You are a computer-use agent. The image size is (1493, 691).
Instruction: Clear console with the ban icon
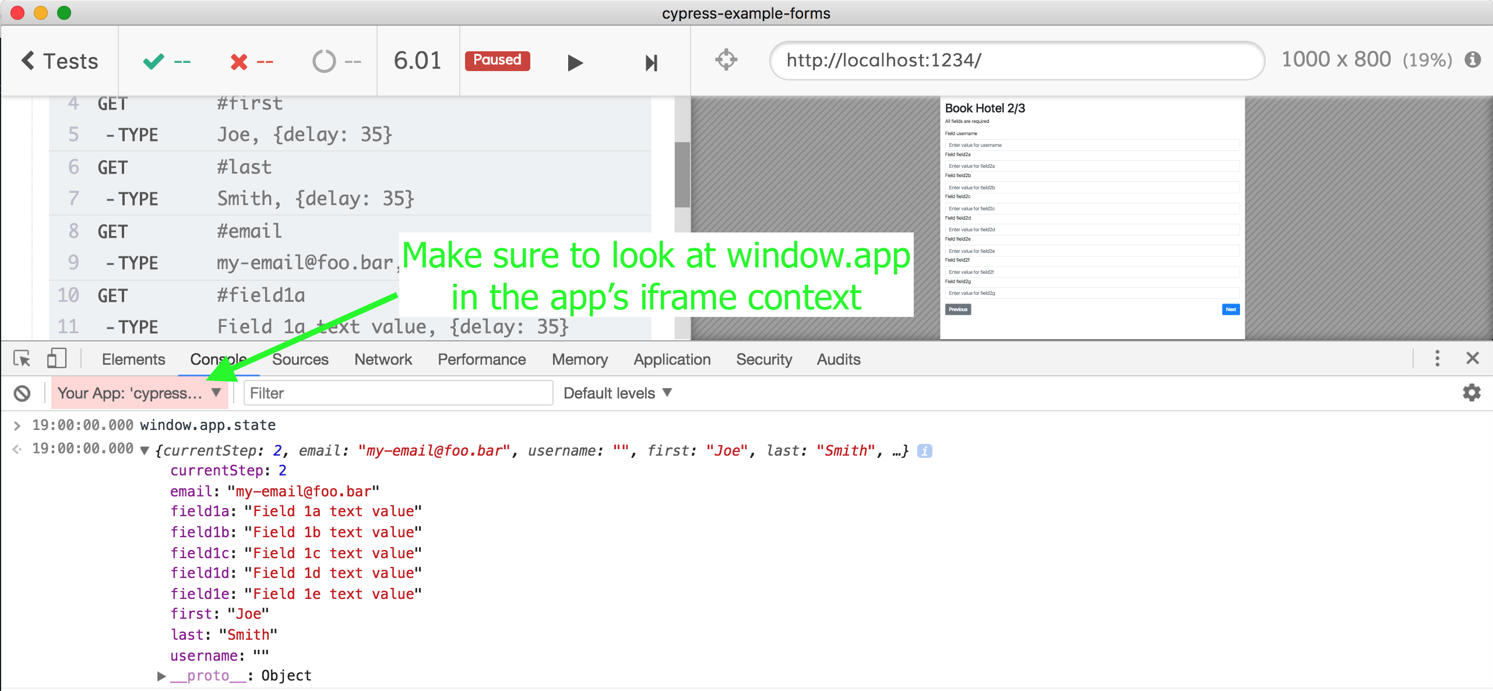point(22,393)
